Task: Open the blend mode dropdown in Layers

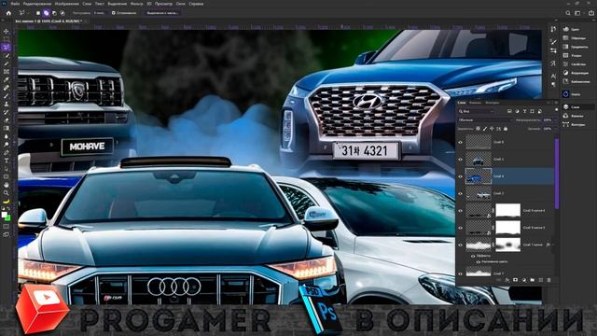Action: click(485, 120)
